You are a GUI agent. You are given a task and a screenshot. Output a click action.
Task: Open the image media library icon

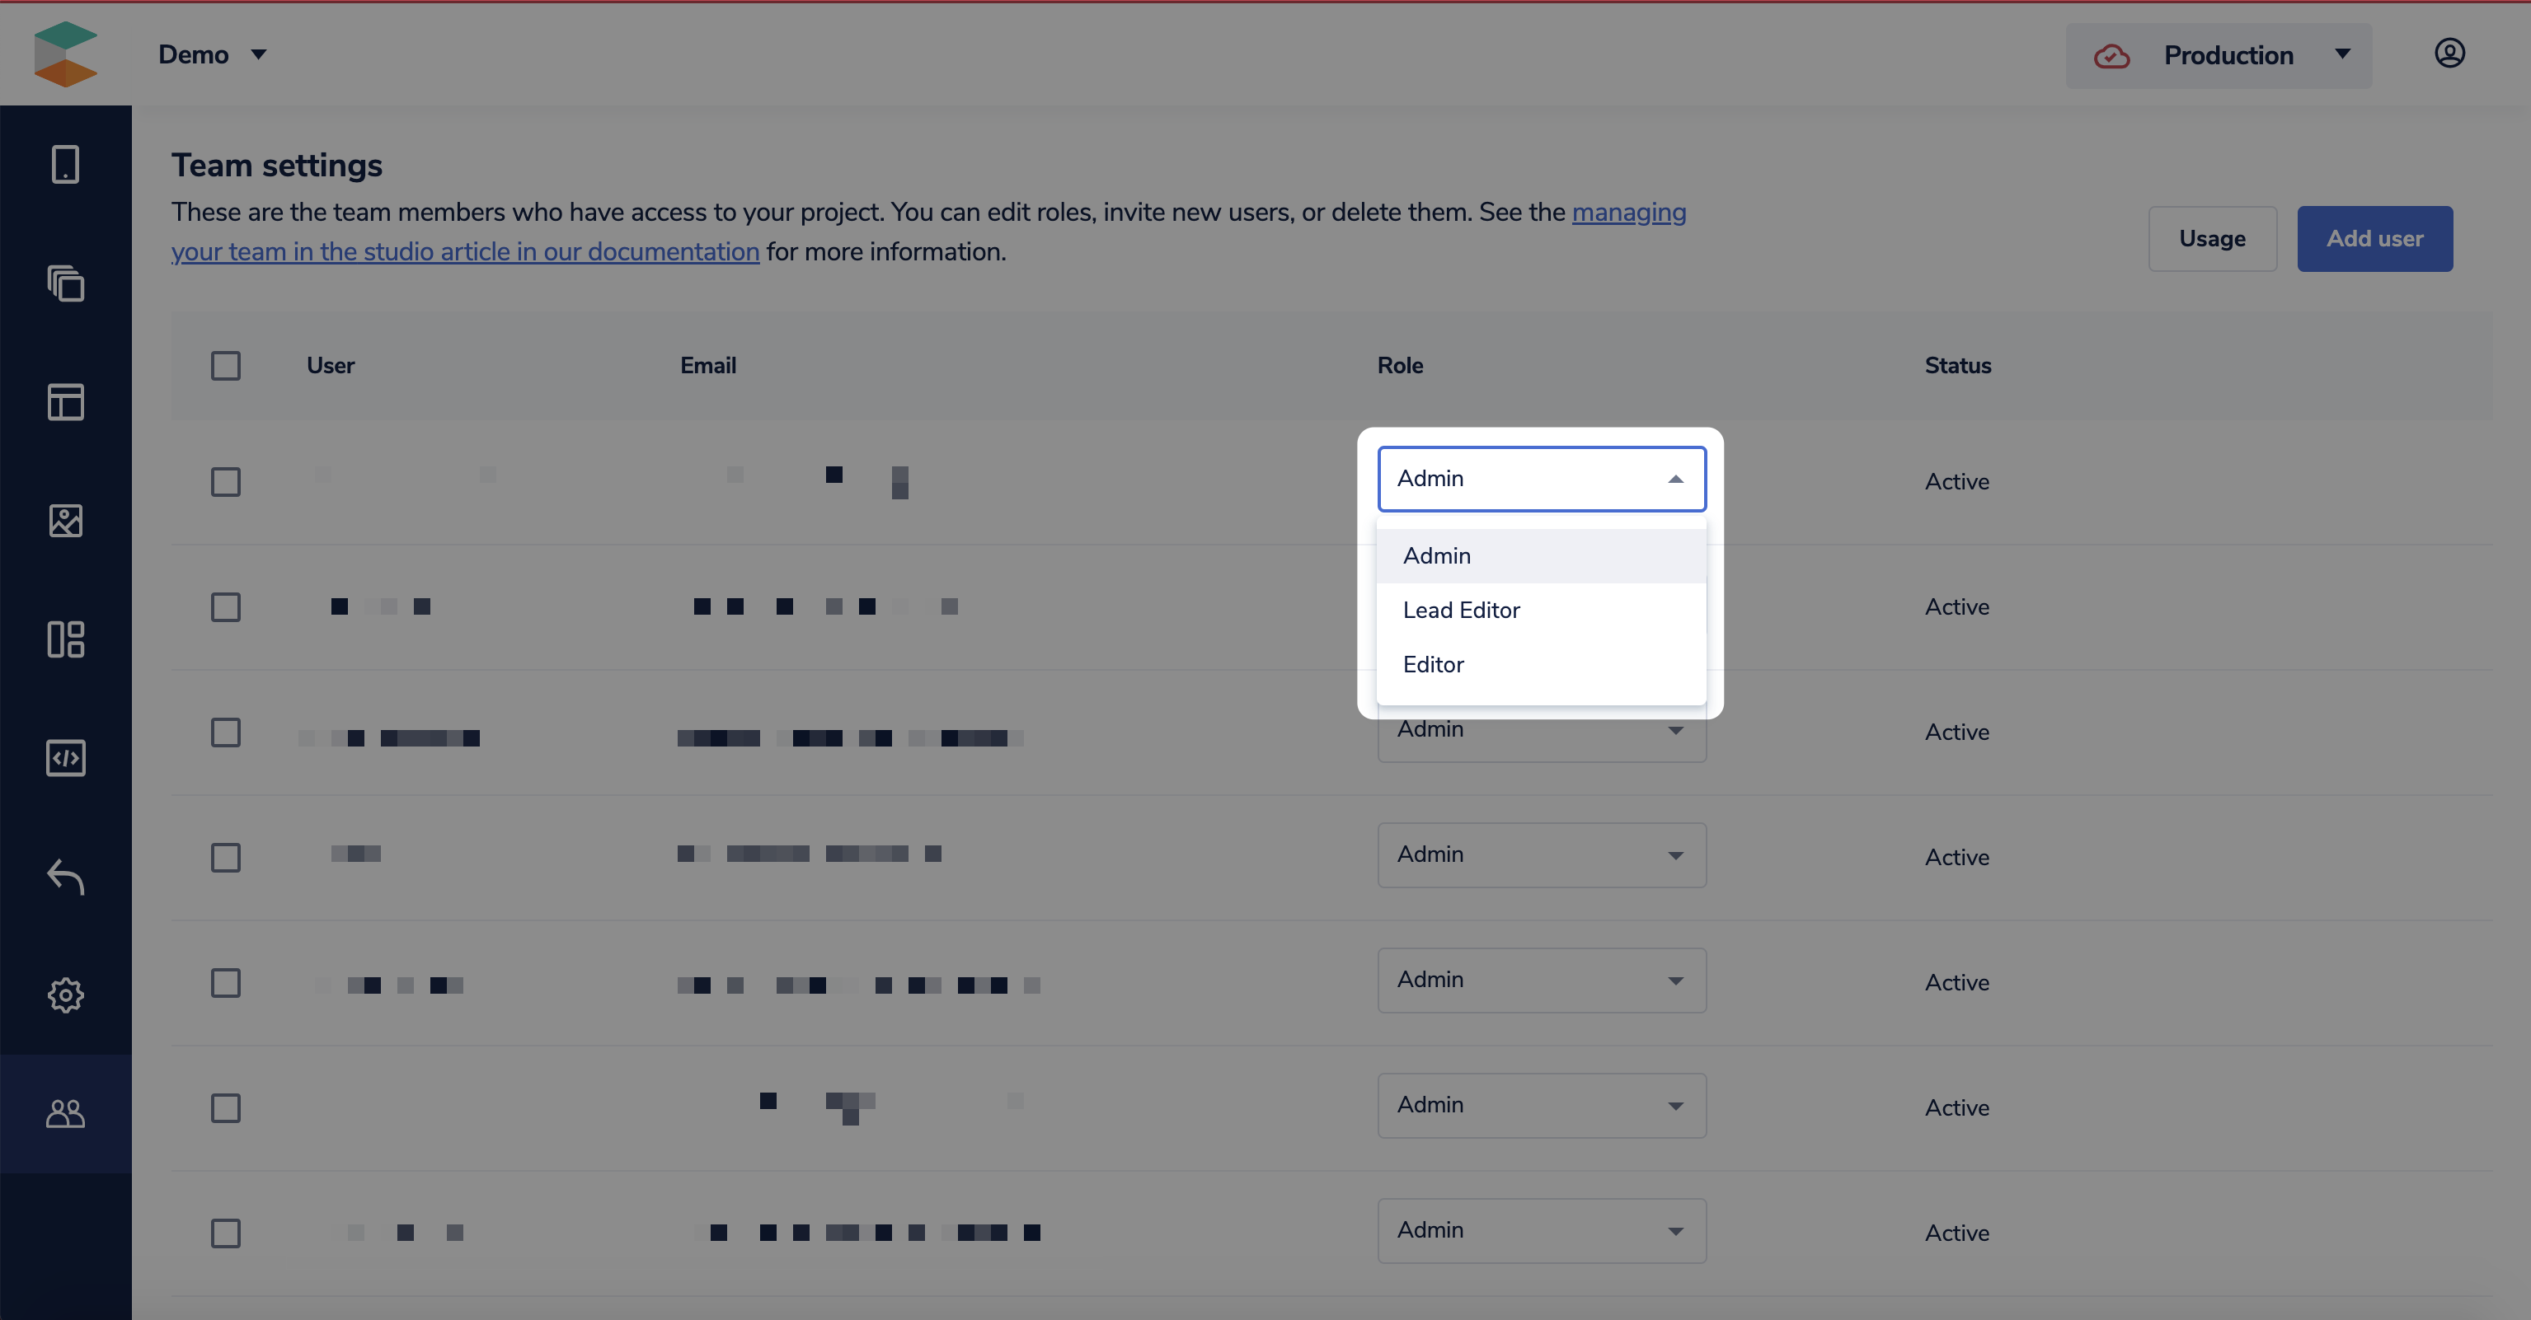[65, 521]
